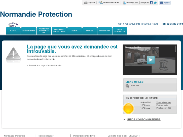The width and height of the screenshot is (183, 137).
Task: Click footer Protection contre le vol link
Action: pos(85,136)
